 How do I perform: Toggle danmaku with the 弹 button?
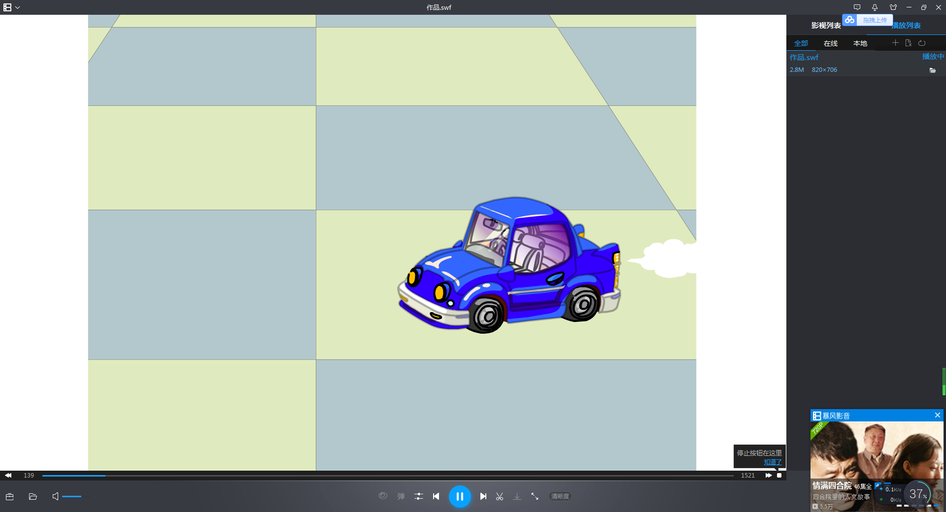pyautogui.click(x=401, y=496)
